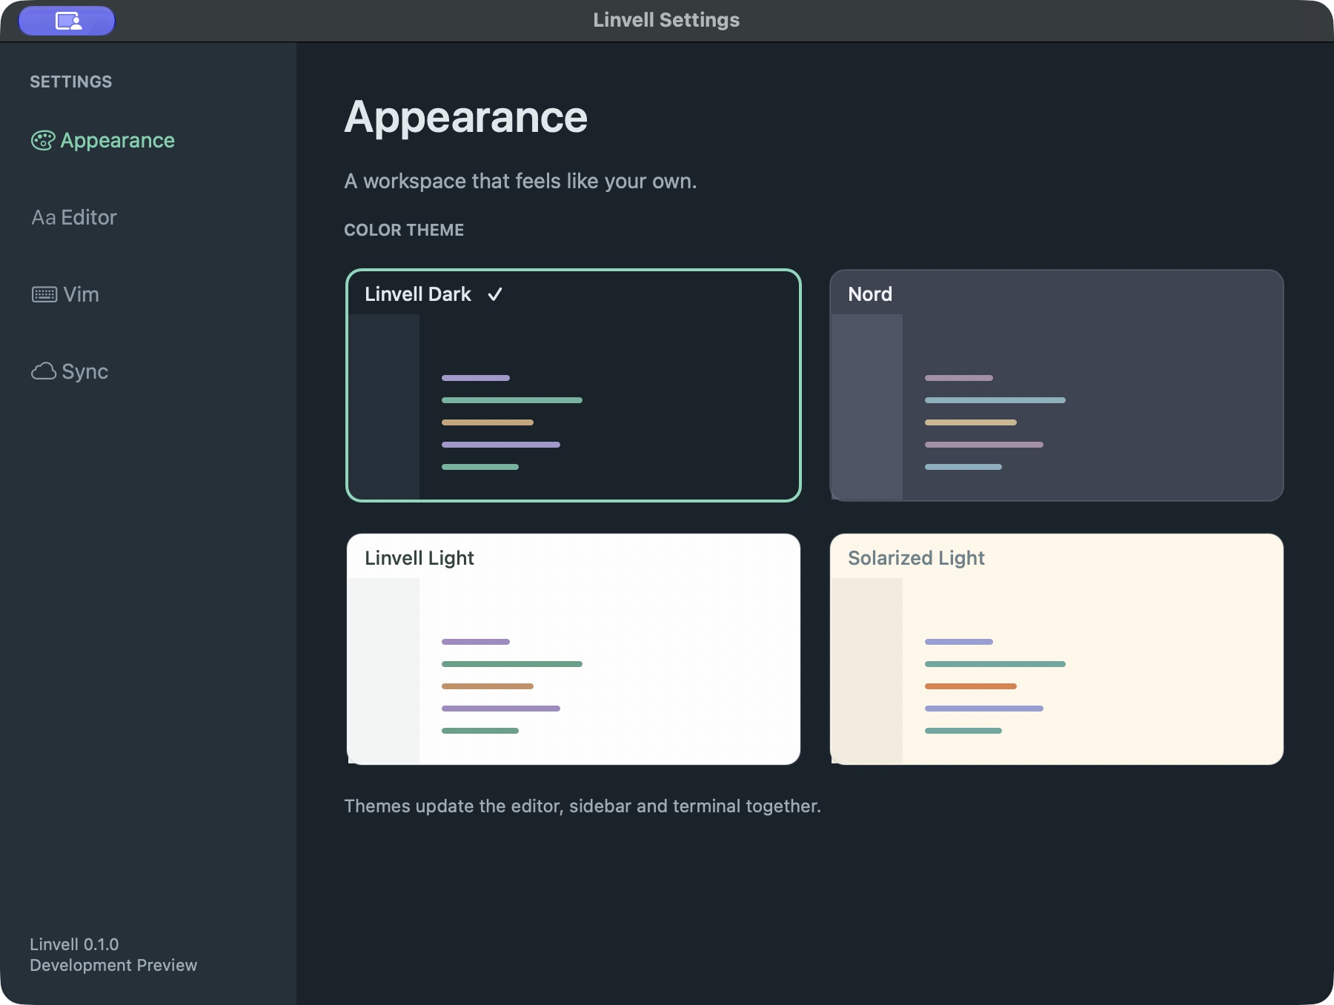Click the checkmark on Linvell Dark
Viewport: 1334px width, 1005px height.
495,295
